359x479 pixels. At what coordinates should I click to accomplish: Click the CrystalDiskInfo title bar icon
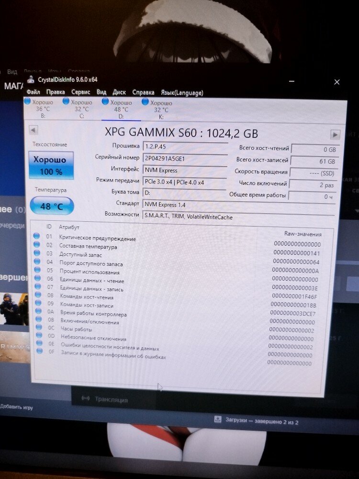[31, 80]
